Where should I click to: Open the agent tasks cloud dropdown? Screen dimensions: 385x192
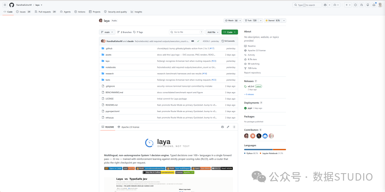(x=337, y=5)
